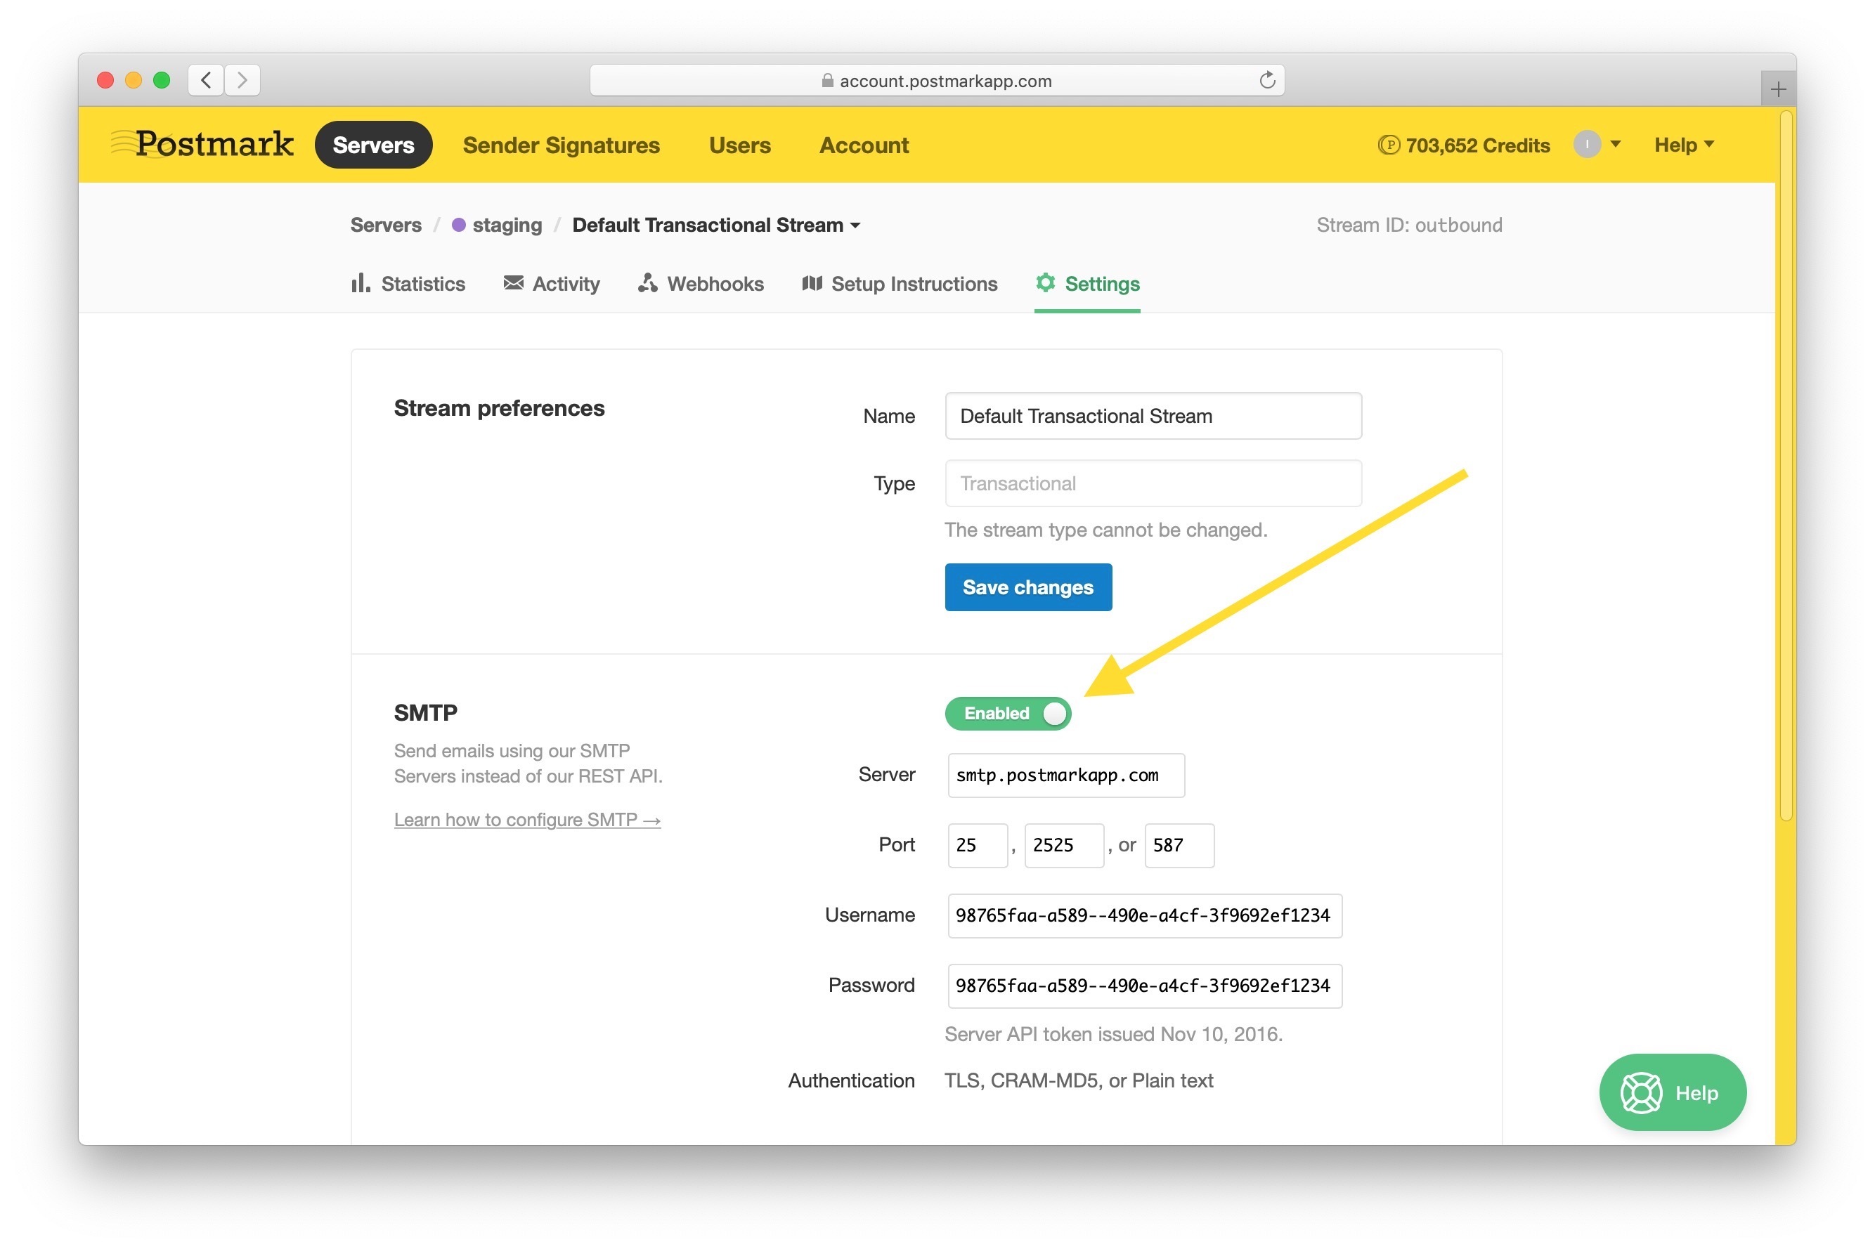1875x1249 pixels.
Task: Click the Settings gear icon
Action: click(1045, 283)
